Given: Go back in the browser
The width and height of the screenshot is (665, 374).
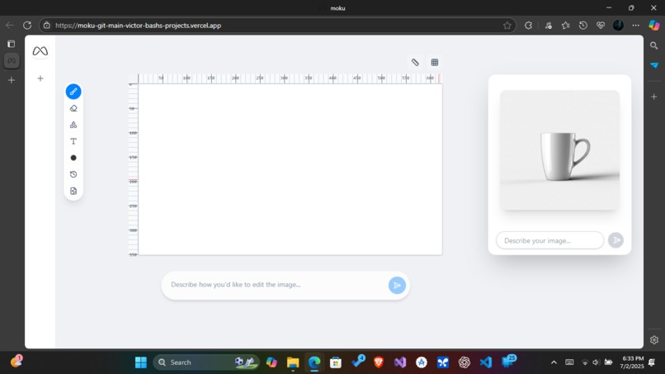Looking at the screenshot, I should click(9, 26).
